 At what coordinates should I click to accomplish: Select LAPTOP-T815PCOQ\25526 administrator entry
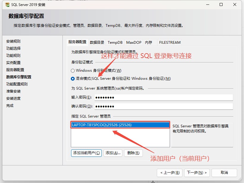(x=120, y=125)
